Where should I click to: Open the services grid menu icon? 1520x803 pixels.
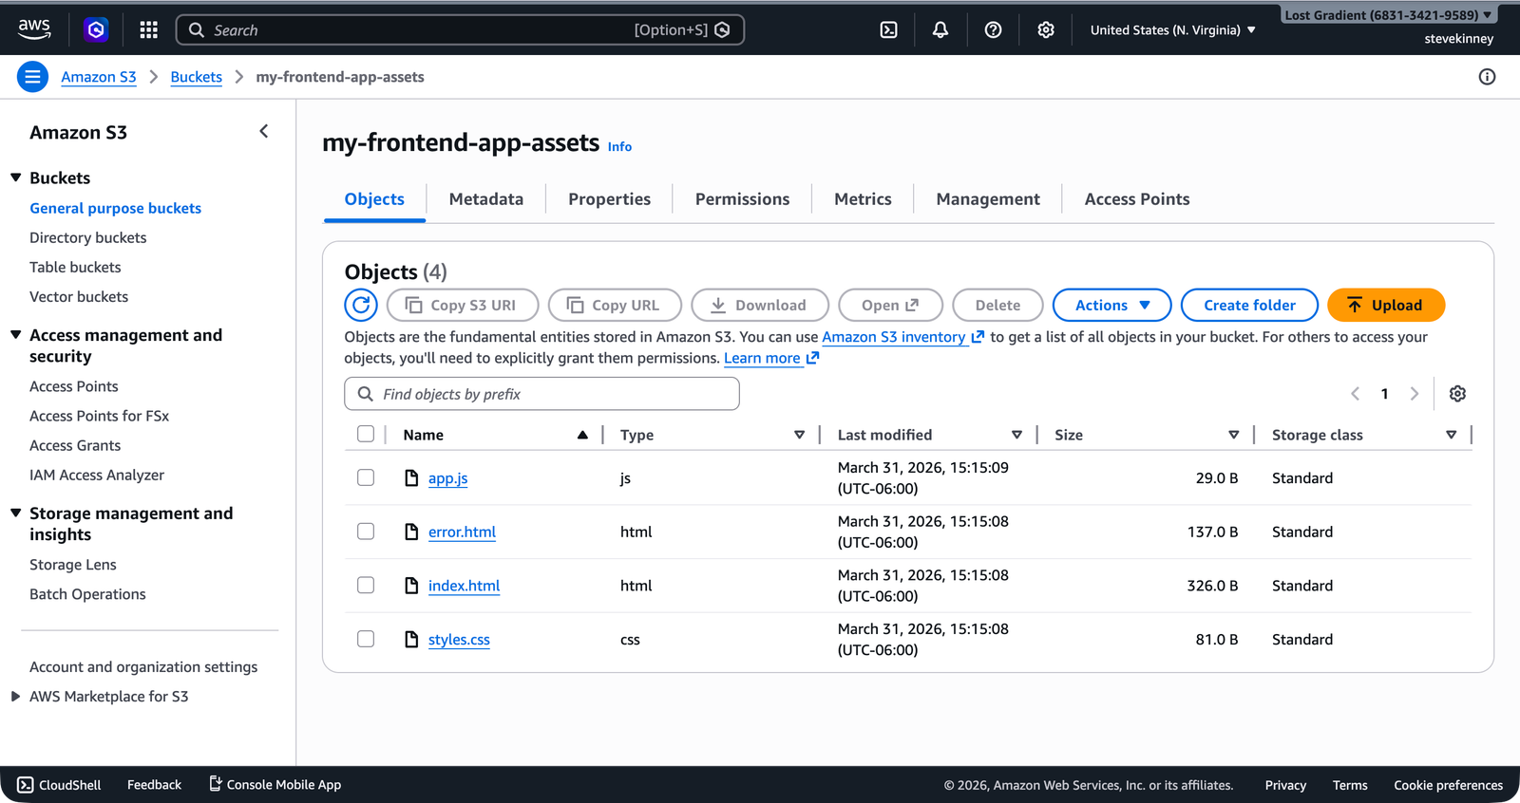tap(148, 30)
